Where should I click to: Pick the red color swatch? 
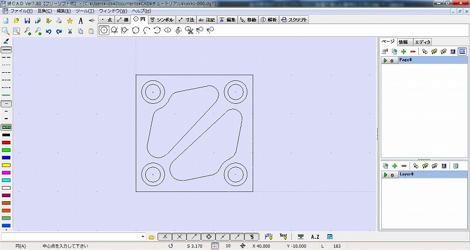point(6,143)
